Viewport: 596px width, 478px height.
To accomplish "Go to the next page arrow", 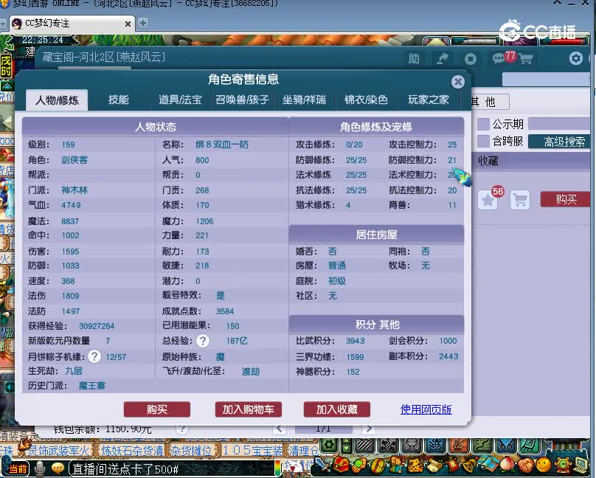I will 368,429.
